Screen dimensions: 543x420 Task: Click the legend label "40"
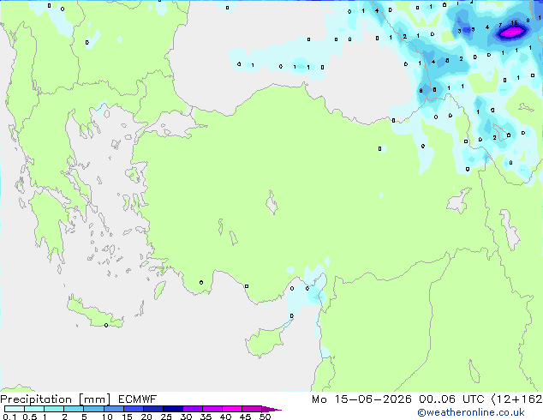(x=225, y=417)
